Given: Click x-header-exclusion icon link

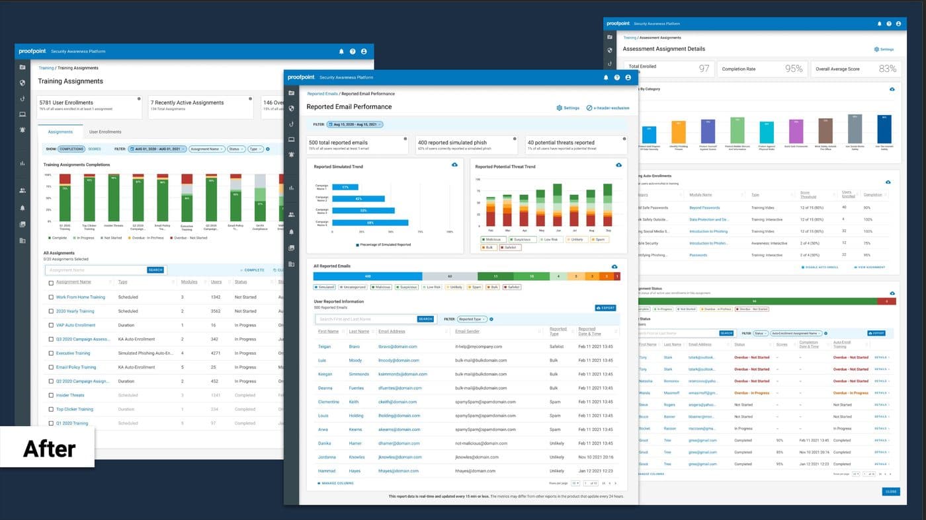Looking at the screenshot, I should (589, 108).
